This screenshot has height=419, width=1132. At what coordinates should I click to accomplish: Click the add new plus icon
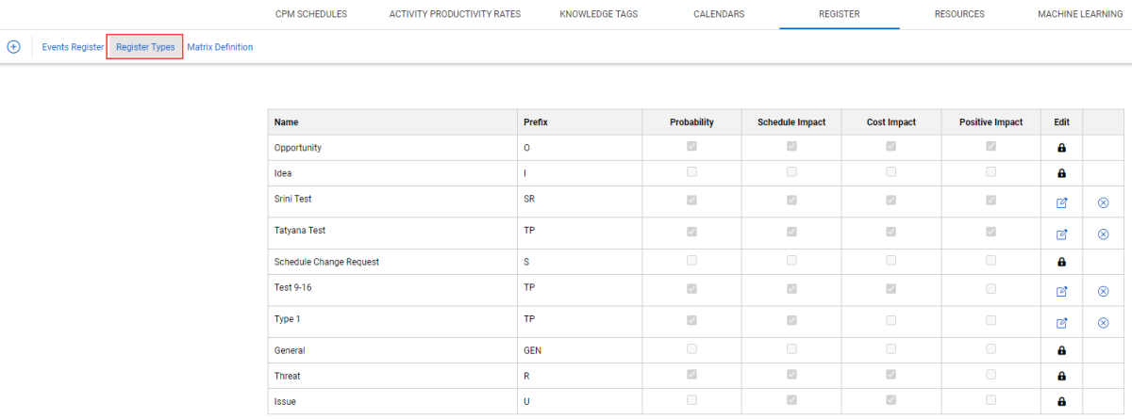[x=13, y=47]
